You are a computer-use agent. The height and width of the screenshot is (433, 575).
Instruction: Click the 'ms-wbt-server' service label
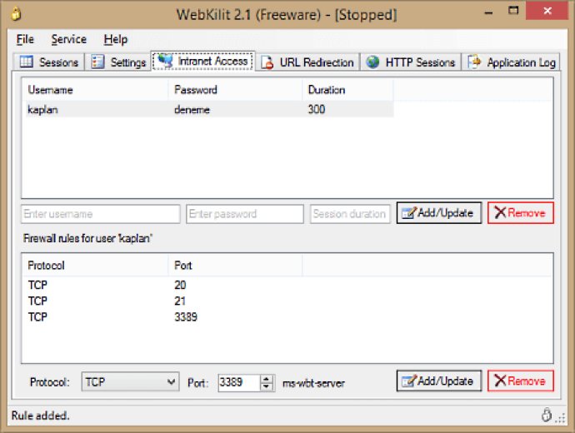point(313,383)
